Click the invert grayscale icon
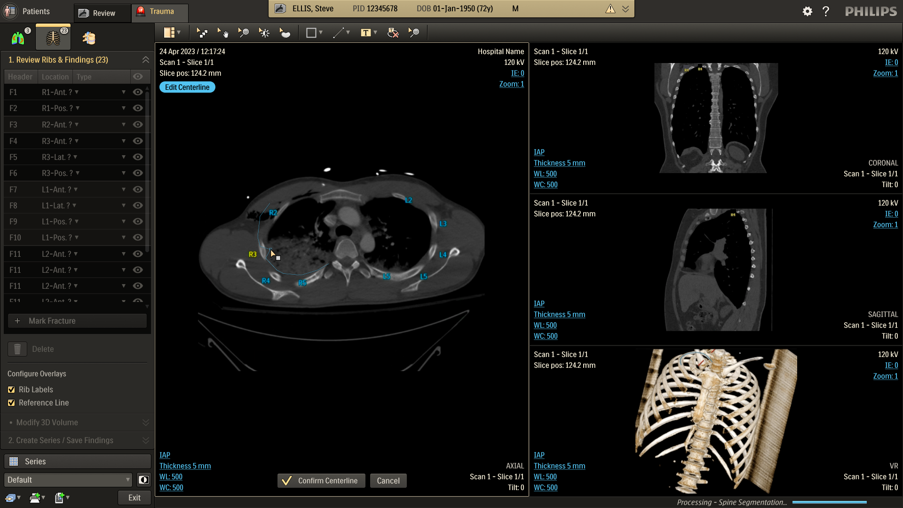The image size is (903, 508). [143, 480]
